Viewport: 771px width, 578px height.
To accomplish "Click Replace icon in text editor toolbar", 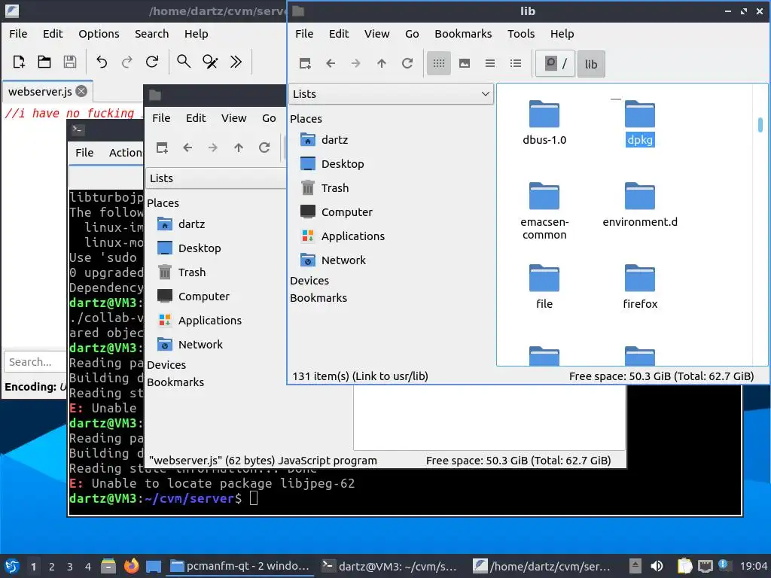I will (210, 62).
